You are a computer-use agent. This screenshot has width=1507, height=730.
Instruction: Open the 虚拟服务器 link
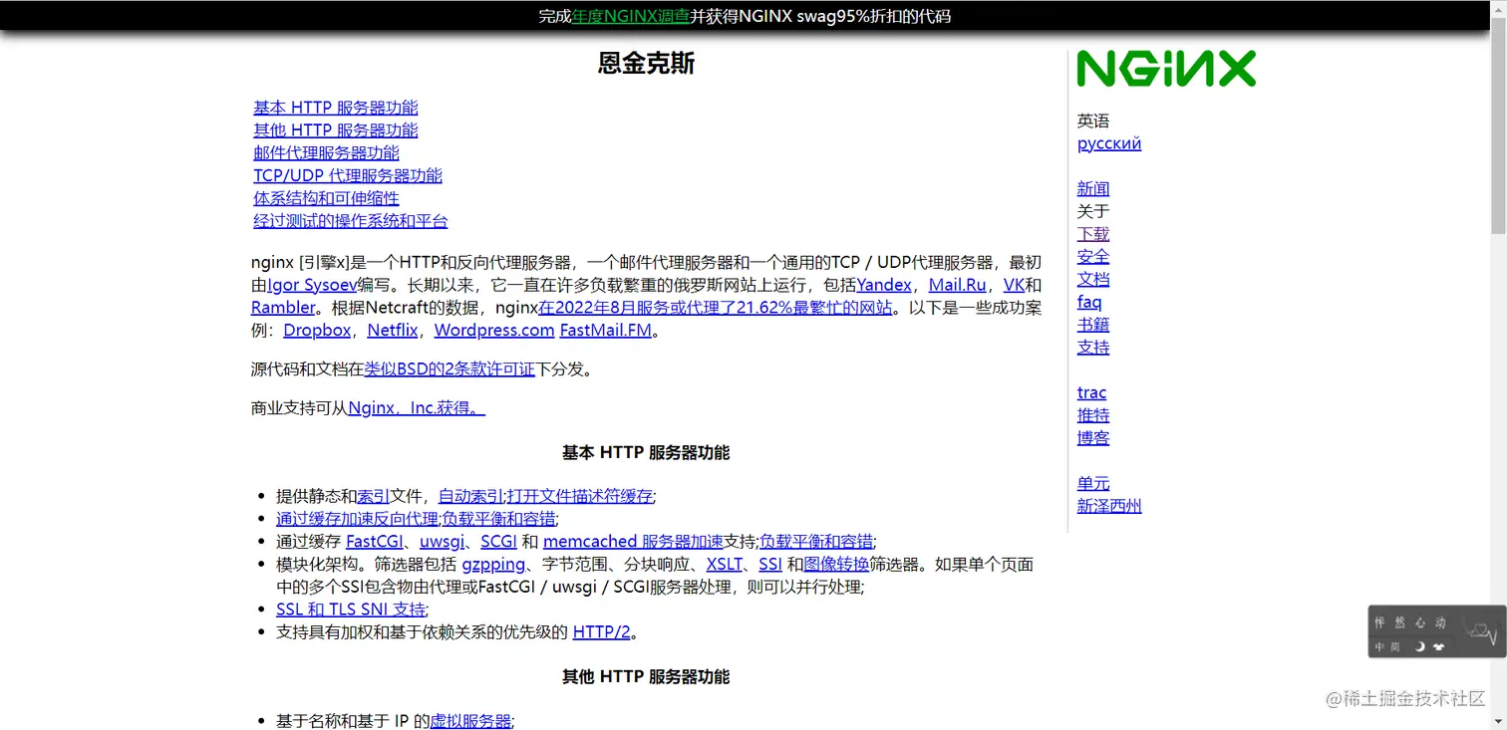click(470, 721)
